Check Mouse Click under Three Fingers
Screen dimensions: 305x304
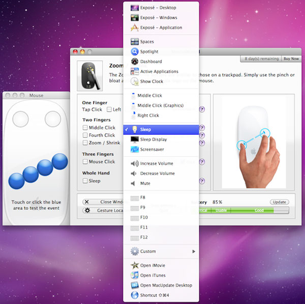[85, 161]
